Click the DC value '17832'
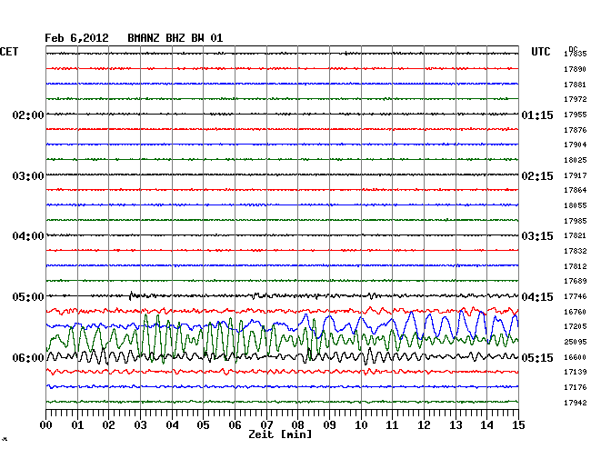Screen dimensions: 591x449 [x=576, y=251]
